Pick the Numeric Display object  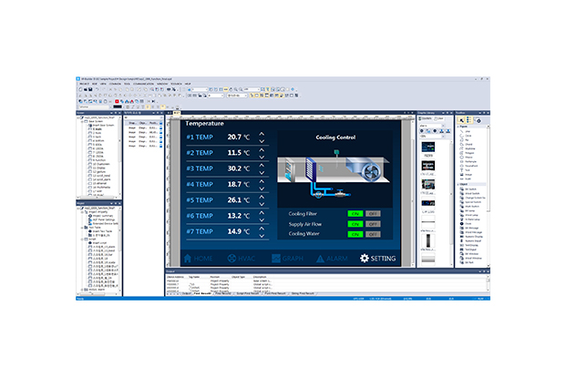coord(471,236)
